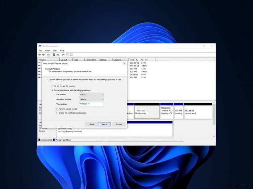Click the 43 % free cell

tap(143, 69)
